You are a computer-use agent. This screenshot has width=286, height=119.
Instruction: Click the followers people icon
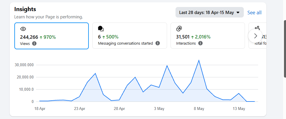click(x=257, y=28)
